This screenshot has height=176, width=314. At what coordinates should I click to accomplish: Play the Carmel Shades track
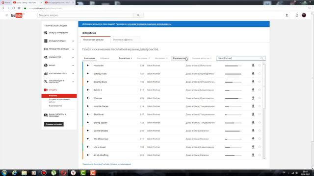coord(88,131)
